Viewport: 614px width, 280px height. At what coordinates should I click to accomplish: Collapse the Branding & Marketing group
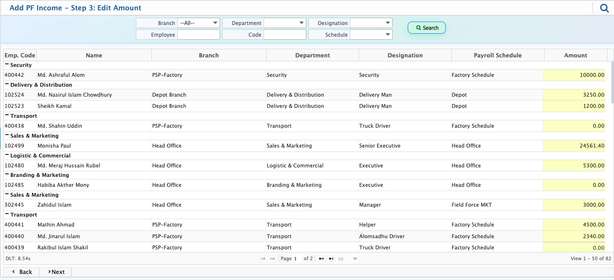7,175
